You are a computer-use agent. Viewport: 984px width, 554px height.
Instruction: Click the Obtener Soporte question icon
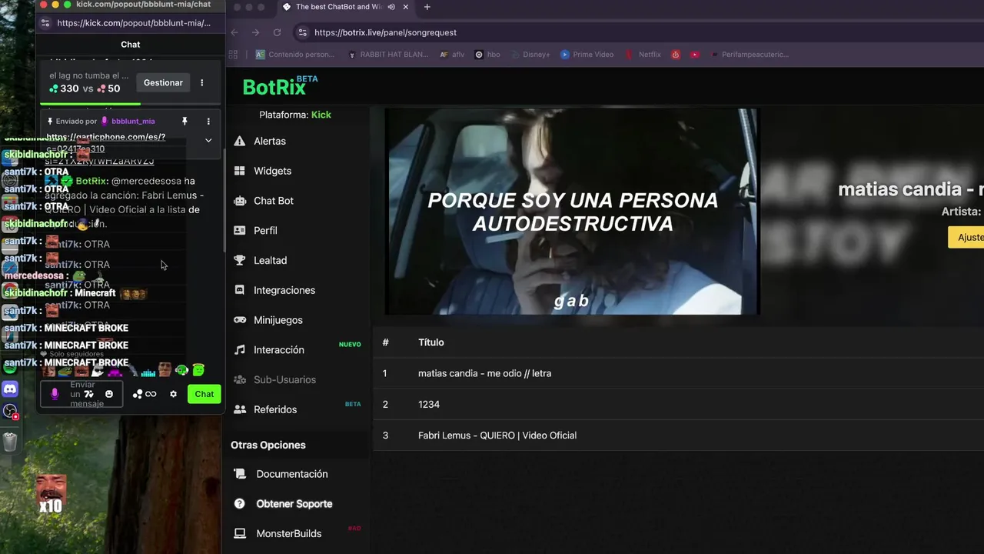click(240, 504)
